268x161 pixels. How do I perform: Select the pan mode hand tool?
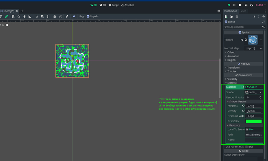click(24, 16)
